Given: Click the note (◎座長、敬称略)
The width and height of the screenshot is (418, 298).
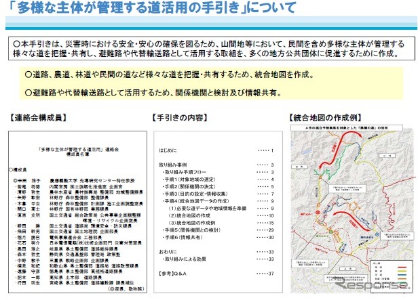Looking at the screenshot, I should click(x=126, y=289).
